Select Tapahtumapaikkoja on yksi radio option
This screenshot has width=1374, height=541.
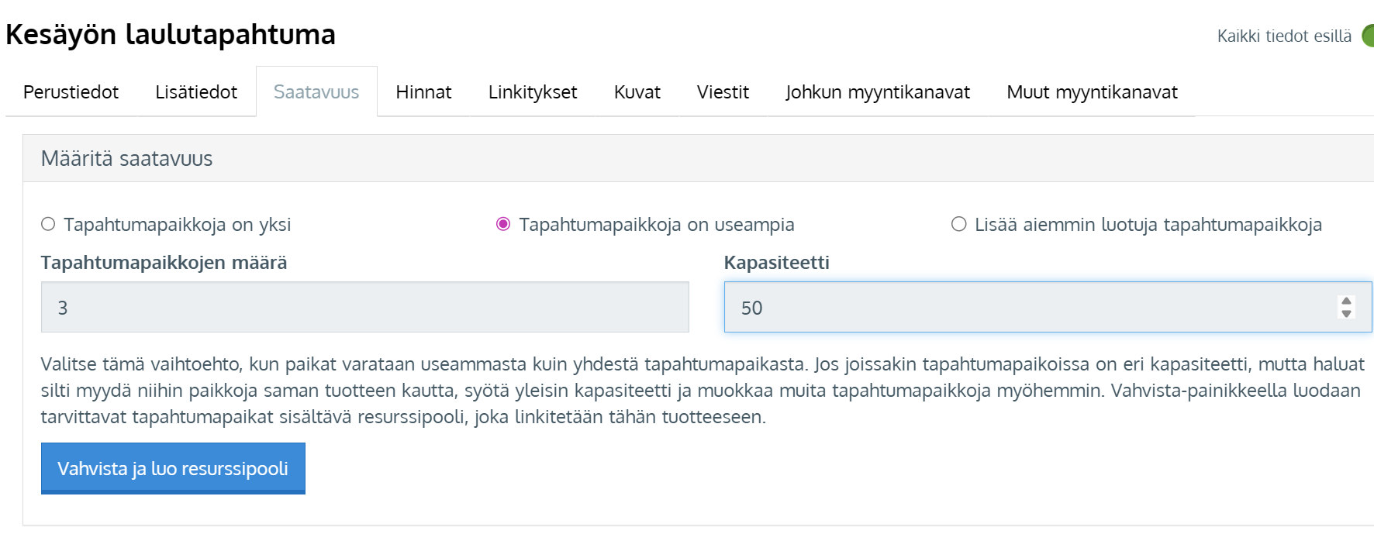[x=48, y=224]
